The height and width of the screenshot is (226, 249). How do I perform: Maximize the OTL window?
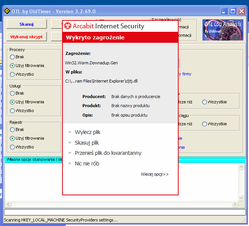pos(233,11)
